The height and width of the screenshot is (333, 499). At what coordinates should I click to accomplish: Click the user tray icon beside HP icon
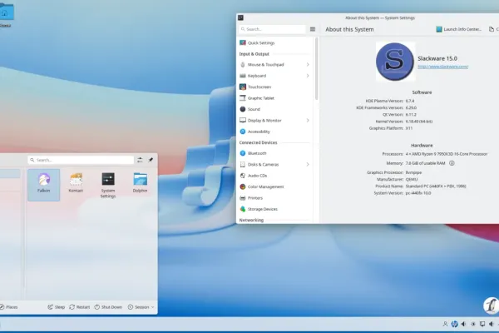[x=445, y=324]
